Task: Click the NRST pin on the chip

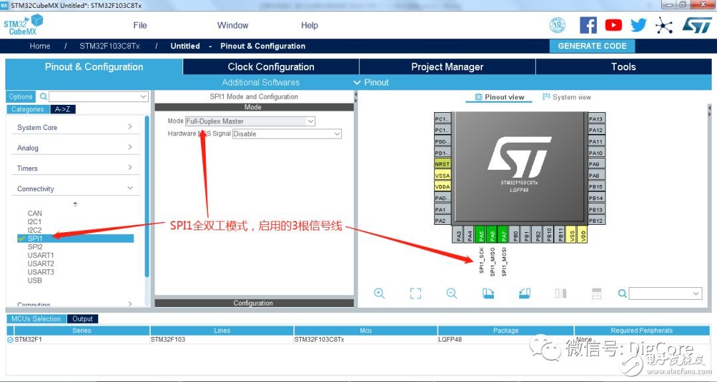Action: tap(442, 164)
